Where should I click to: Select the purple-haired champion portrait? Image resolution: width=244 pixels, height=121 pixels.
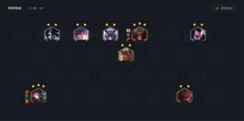pos(81,34)
